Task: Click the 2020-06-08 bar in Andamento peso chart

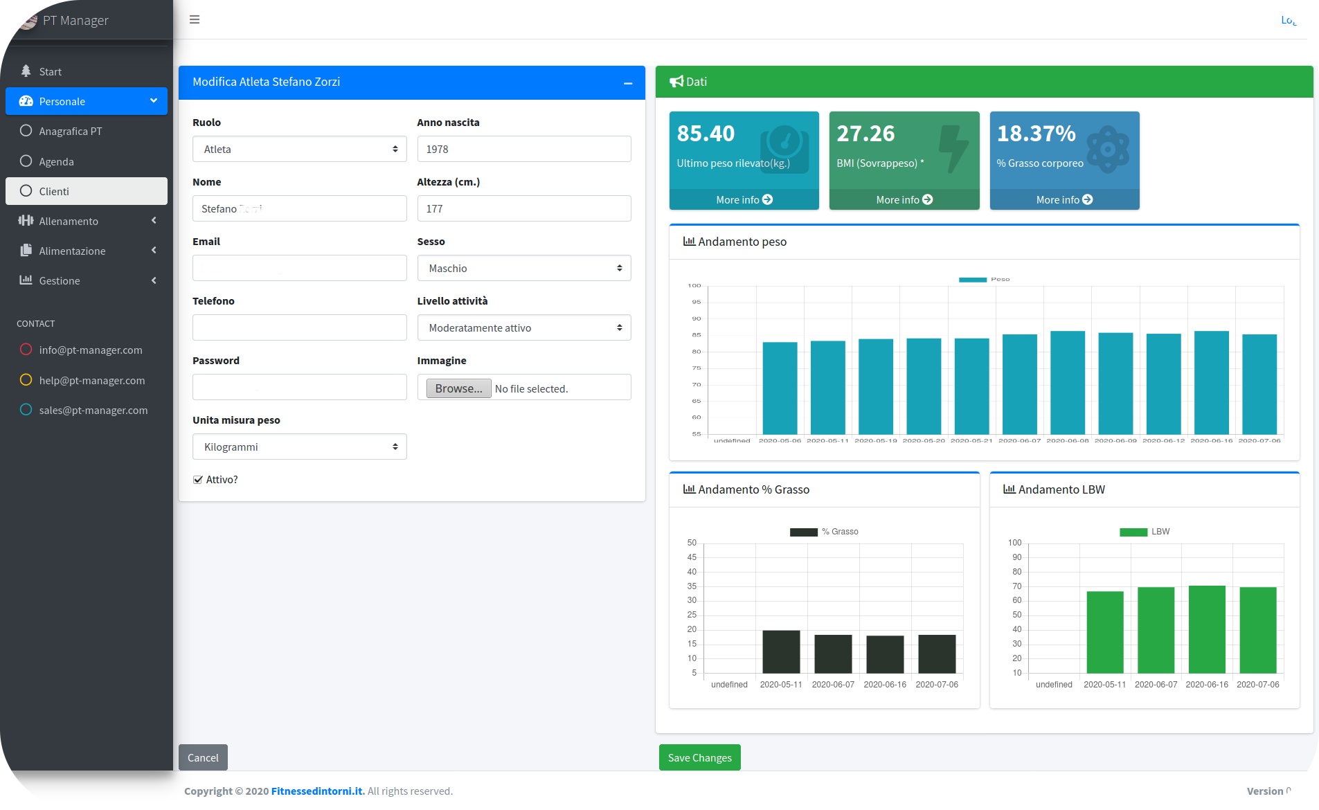Action: (x=1068, y=383)
